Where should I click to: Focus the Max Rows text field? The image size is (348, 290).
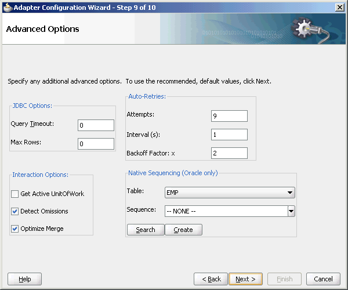(x=96, y=144)
